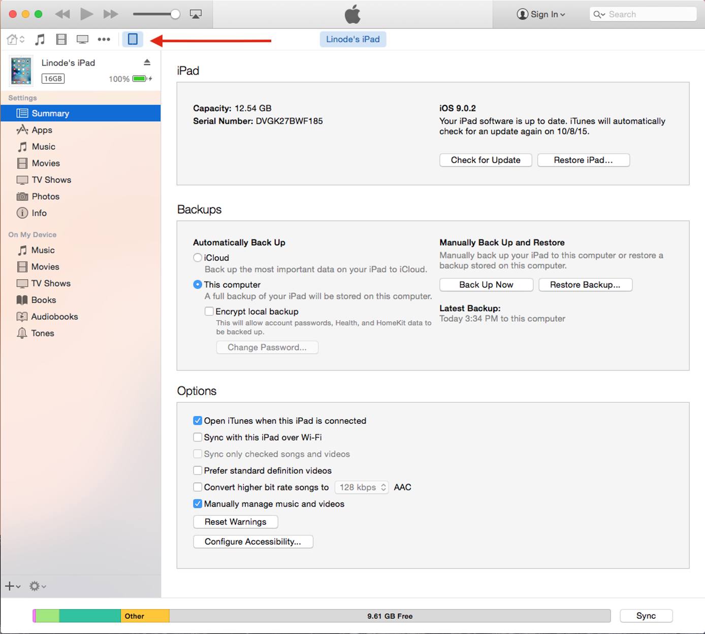705x634 pixels.
Task: Open the Movies section from the media picker
Action: pyautogui.click(x=61, y=39)
